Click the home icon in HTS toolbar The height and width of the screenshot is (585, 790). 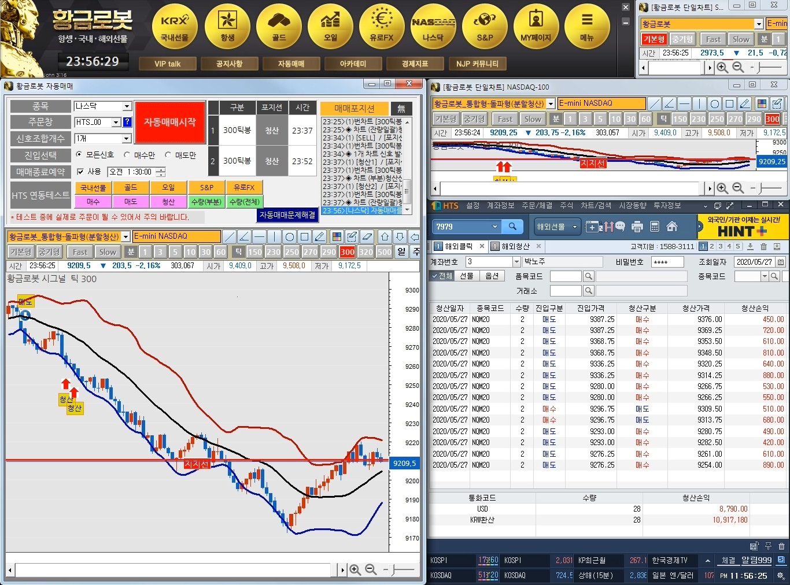pos(672,227)
